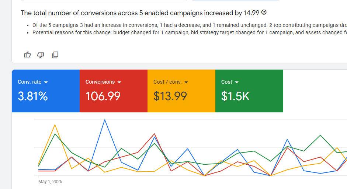Click the thumbs up feedback icon

click(x=27, y=55)
